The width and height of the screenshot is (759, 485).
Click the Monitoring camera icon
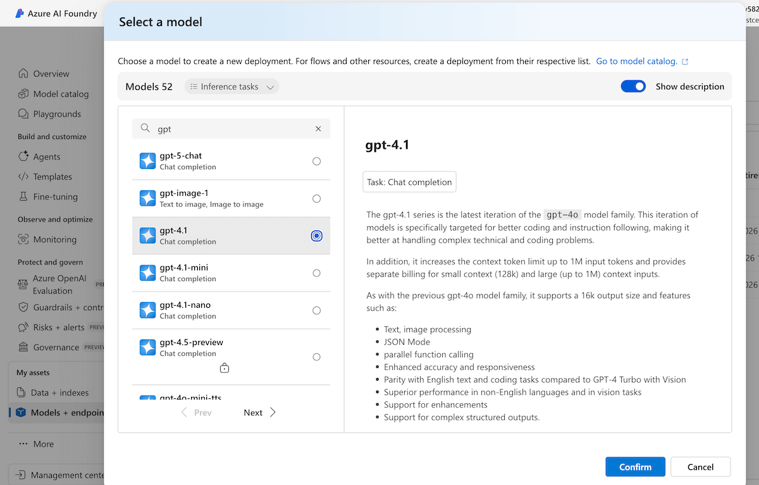23,239
